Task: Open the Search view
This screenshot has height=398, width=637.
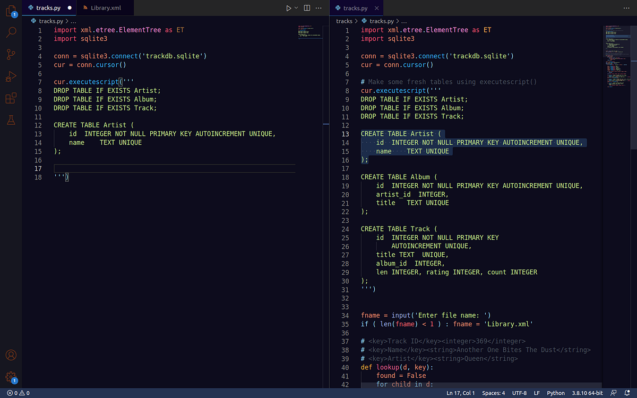Action: (x=11, y=32)
